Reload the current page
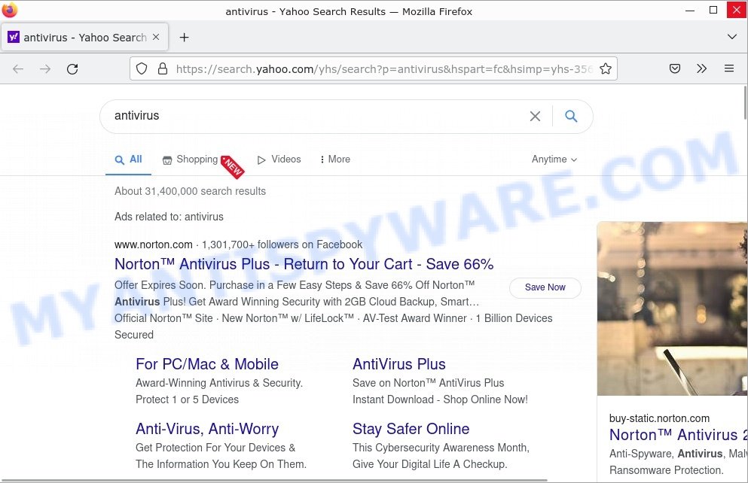Viewport: 748px width, 483px height. pyautogui.click(x=72, y=69)
